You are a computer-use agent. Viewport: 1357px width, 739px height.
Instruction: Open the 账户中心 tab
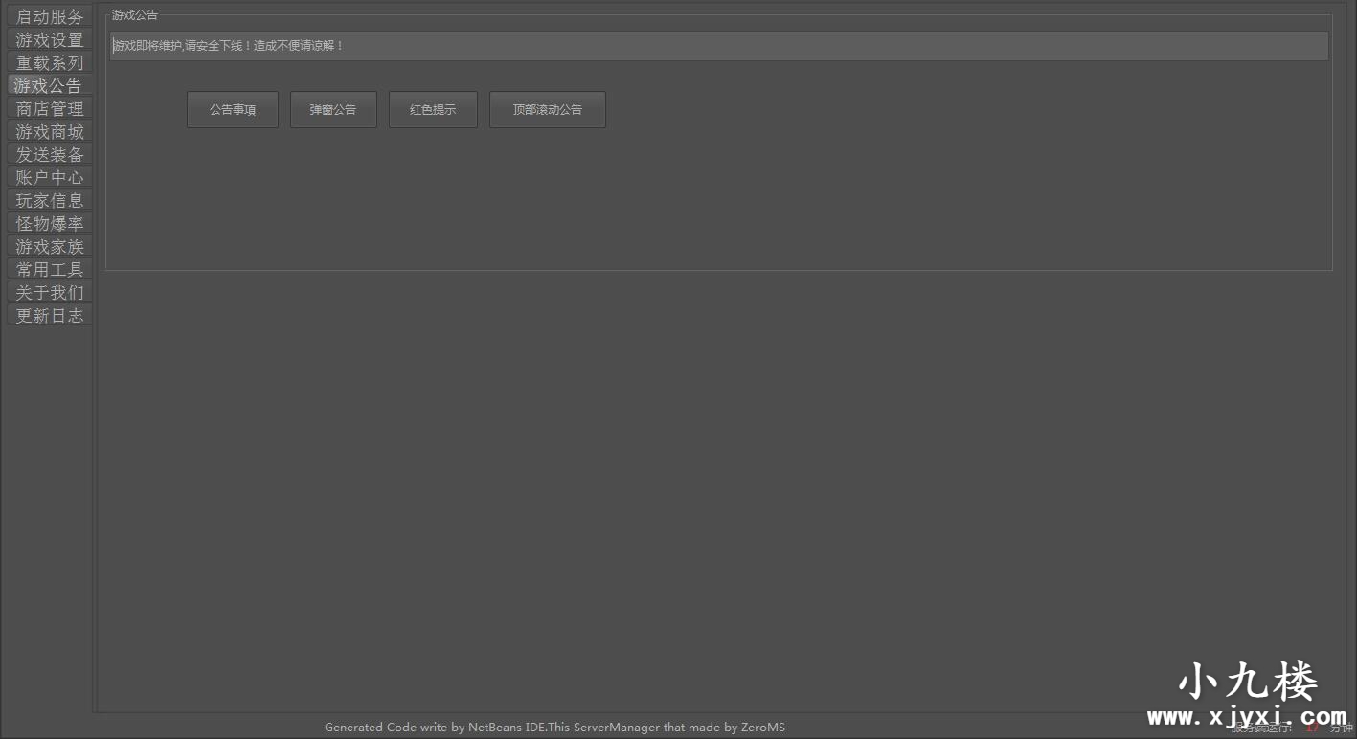click(x=50, y=177)
